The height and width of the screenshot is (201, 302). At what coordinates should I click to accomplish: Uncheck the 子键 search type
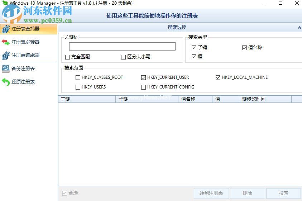pyautogui.click(x=194, y=48)
